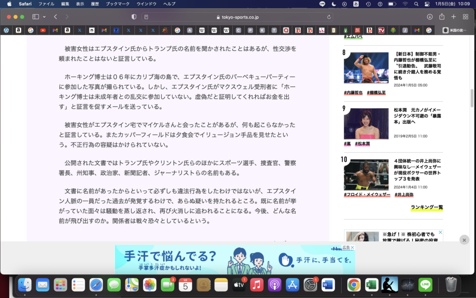Click the #内藤哲也 hashtag link

click(353, 93)
